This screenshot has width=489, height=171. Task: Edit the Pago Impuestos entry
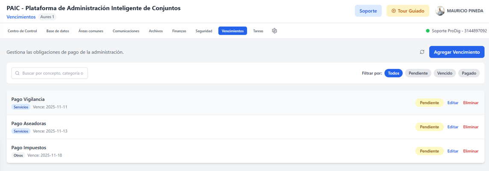(453, 151)
